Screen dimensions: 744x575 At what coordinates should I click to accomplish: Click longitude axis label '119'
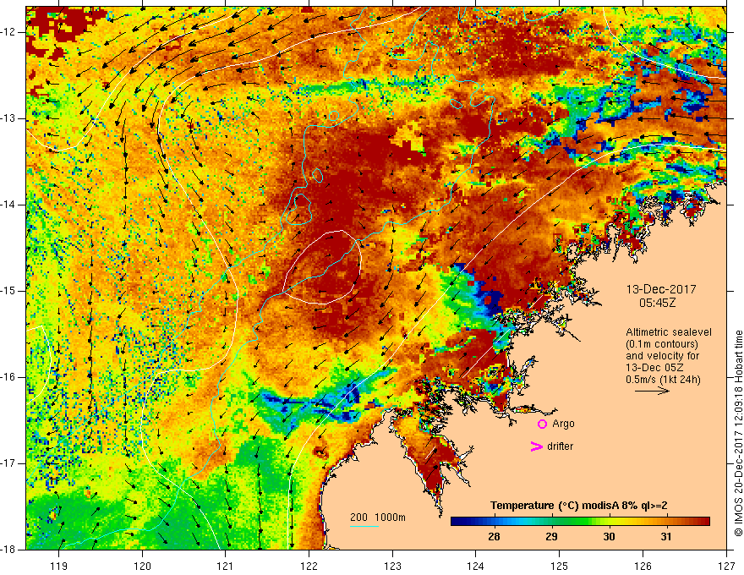59,566
